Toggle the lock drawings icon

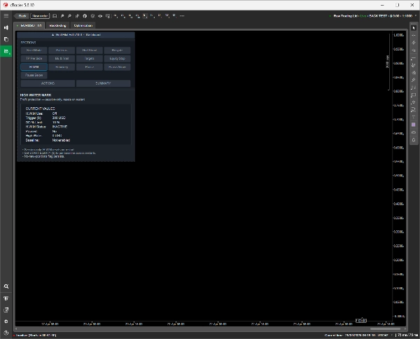(x=414, y=139)
